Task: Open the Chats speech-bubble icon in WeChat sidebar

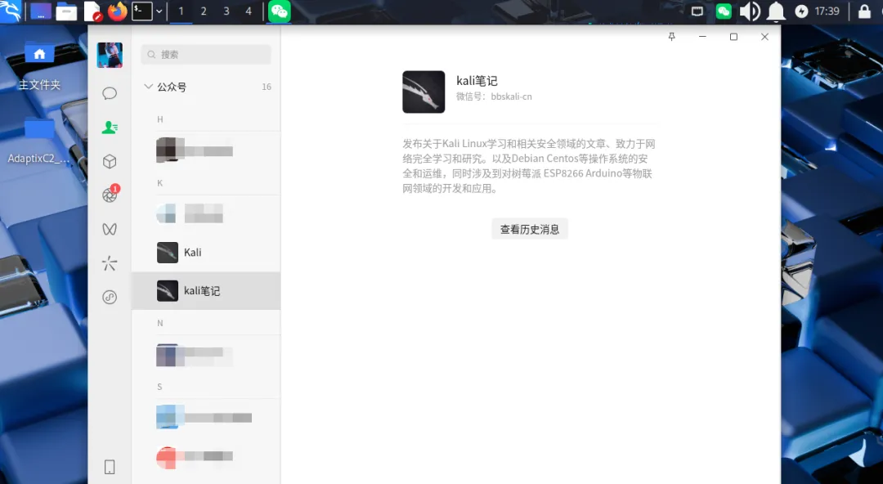Action: coord(110,93)
